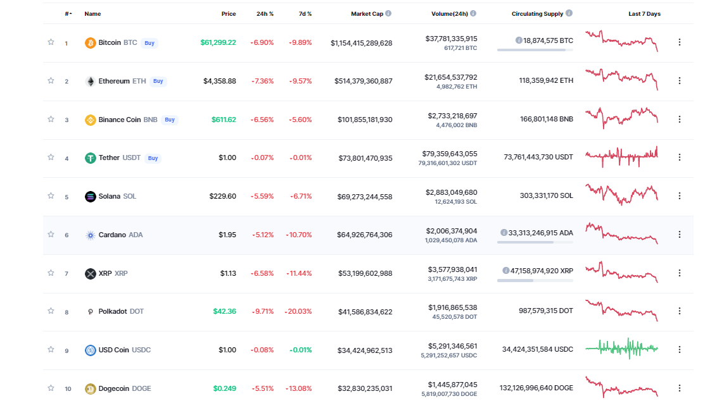Click the Solana logo icon
This screenshot has width=717, height=408.
91,197
